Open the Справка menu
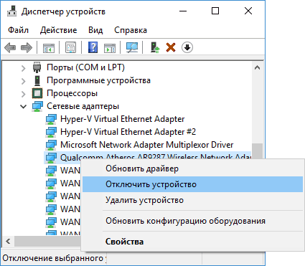The image size is (305, 266). [131, 30]
